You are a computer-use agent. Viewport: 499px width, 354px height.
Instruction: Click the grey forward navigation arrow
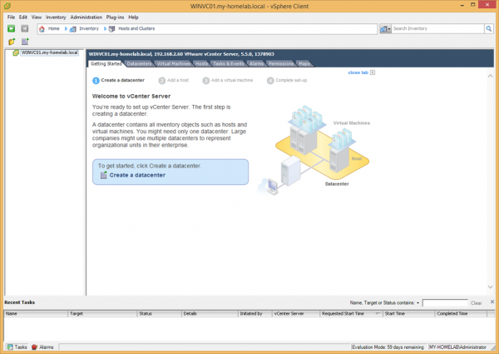pos(24,28)
